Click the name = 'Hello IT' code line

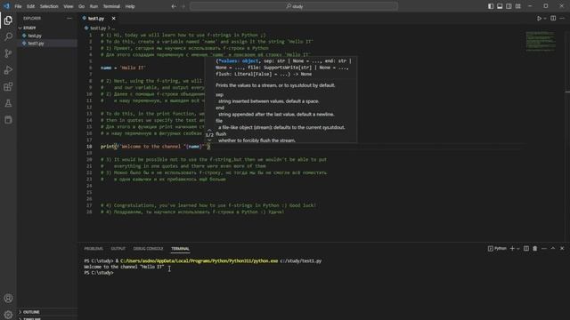pyautogui.click(x=123, y=68)
